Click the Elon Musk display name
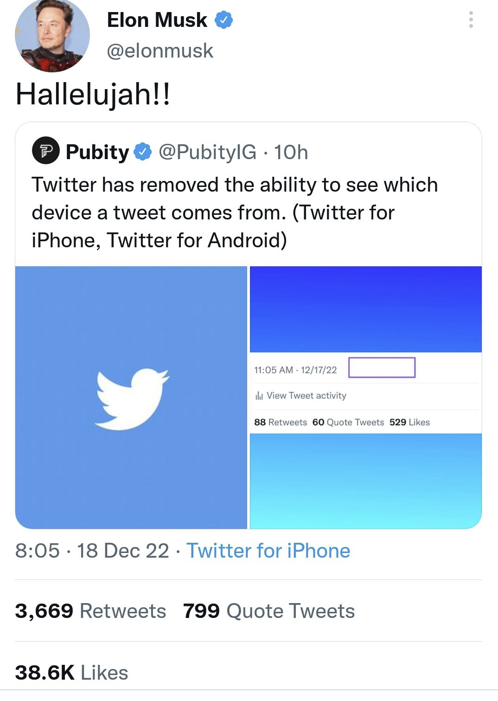The height and width of the screenshot is (701, 498). [157, 20]
